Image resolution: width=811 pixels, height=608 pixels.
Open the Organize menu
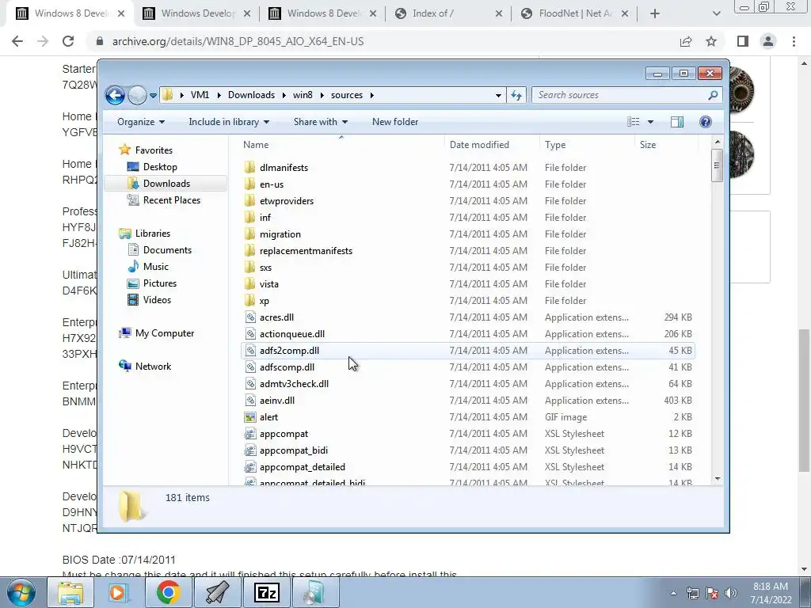(x=141, y=122)
